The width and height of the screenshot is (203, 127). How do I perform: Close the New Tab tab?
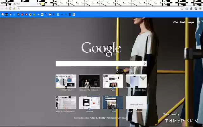(37, 4)
